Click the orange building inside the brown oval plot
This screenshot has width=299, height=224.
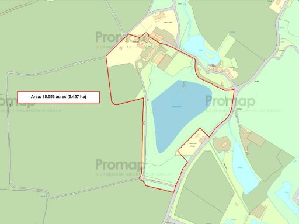[224, 145]
